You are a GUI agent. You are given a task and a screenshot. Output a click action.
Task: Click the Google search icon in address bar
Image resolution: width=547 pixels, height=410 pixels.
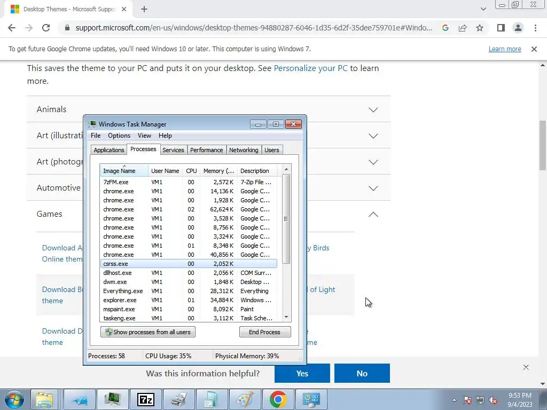(x=445, y=28)
